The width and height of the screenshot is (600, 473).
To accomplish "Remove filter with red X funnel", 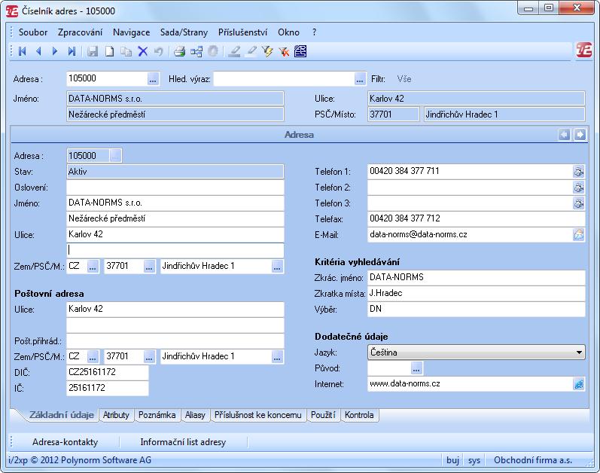I will 284,51.
